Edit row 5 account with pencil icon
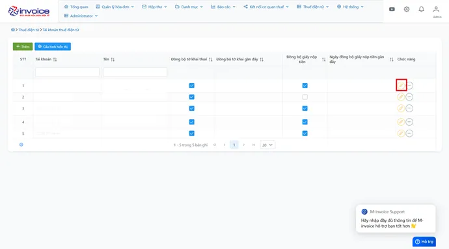This screenshot has width=449, height=249. [x=401, y=133]
